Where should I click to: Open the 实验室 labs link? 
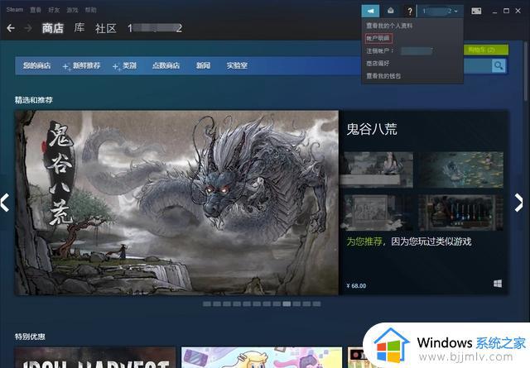pos(237,65)
